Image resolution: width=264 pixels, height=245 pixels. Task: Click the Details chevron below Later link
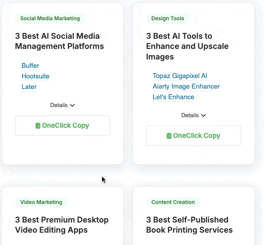pyautogui.click(x=73, y=105)
